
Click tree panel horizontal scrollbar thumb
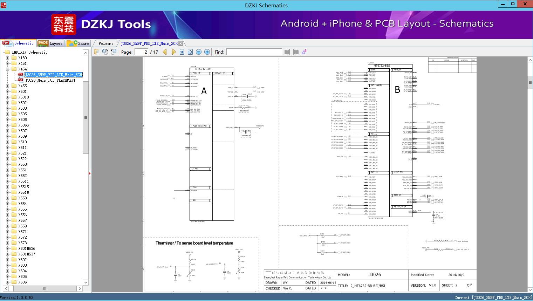pos(45,289)
